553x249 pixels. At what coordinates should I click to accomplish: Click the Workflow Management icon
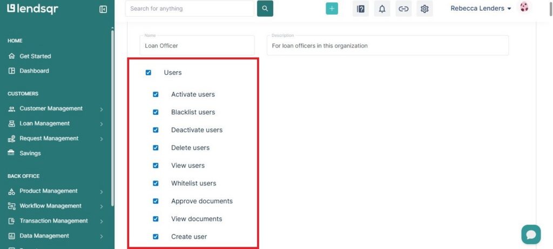pyautogui.click(x=12, y=206)
